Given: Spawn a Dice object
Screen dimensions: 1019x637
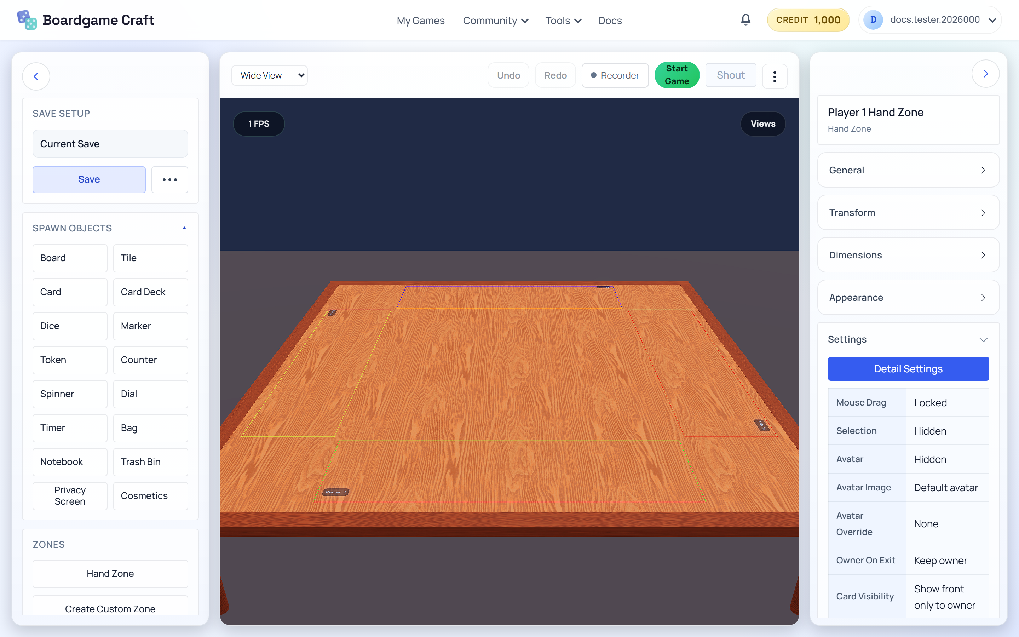Looking at the screenshot, I should [70, 326].
